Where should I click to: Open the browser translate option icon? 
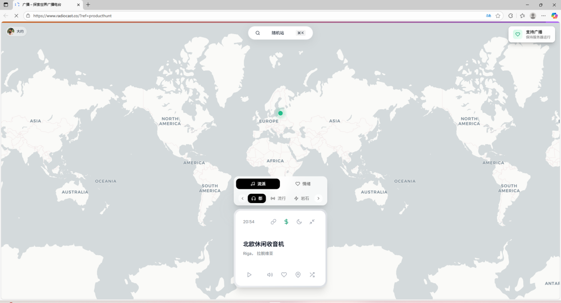coord(488,15)
